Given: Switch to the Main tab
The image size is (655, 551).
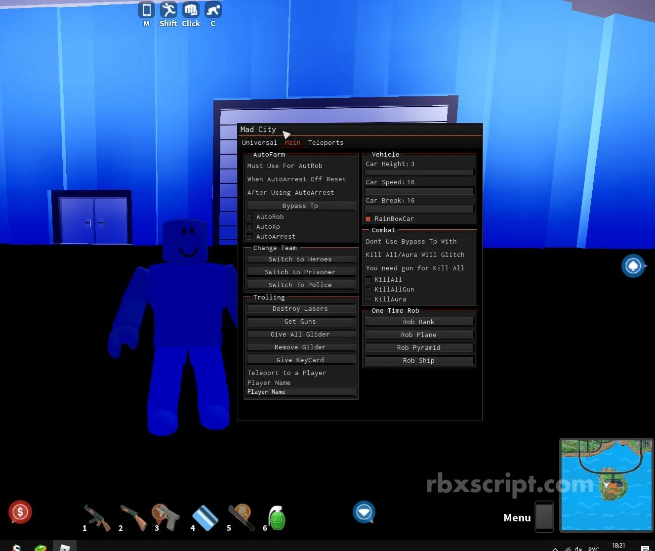Looking at the screenshot, I should [x=292, y=143].
